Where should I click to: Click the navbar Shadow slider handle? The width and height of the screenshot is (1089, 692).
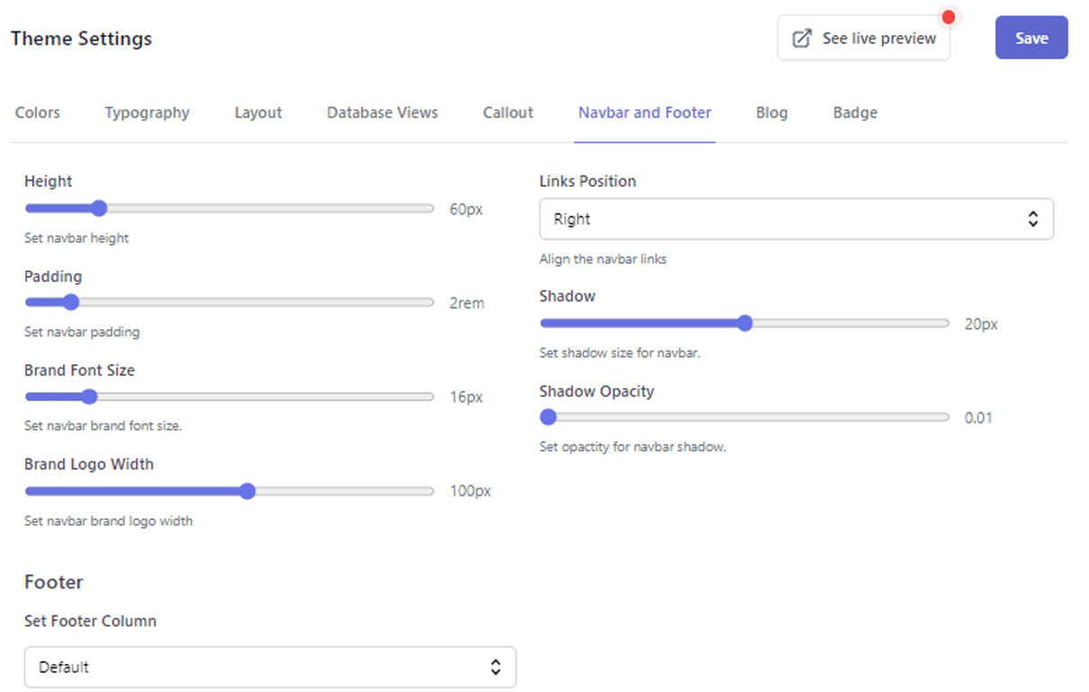745,323
